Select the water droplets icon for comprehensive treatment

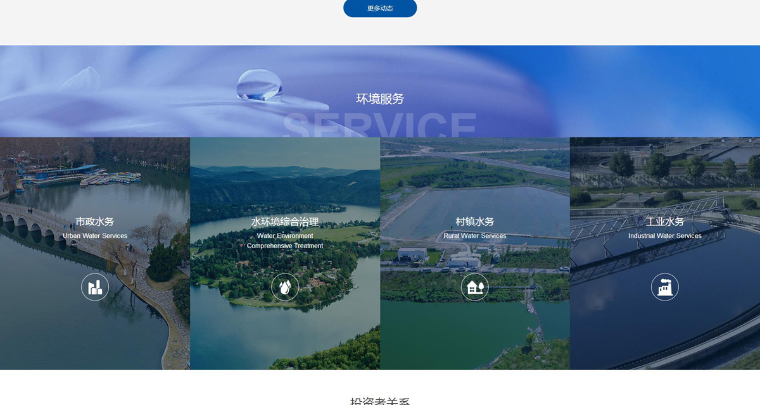pyautogui.click(x=285, y=287)
